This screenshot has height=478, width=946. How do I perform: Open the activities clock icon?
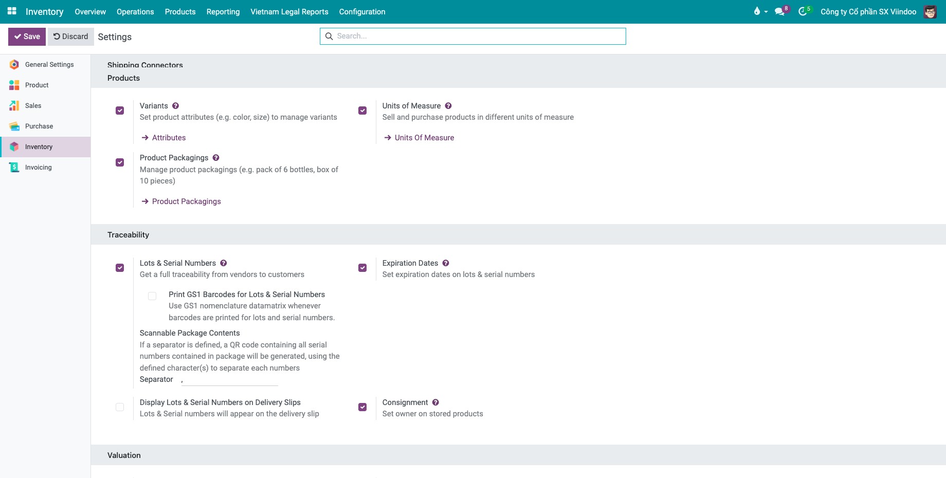coord(803,11)
